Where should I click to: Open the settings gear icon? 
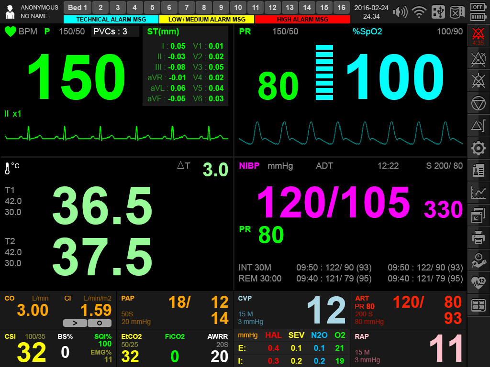[x=479, y=148]
